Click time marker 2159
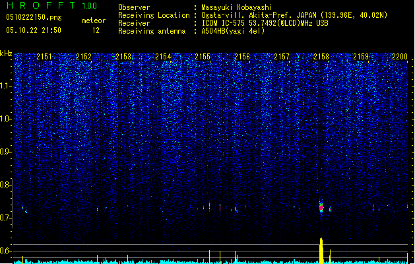 [361, 57]
